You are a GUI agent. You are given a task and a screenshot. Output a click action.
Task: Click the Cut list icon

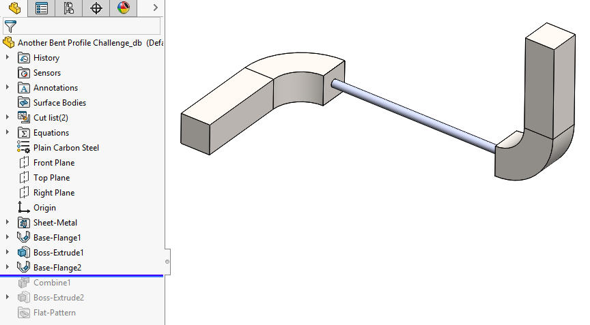point(24,117)
